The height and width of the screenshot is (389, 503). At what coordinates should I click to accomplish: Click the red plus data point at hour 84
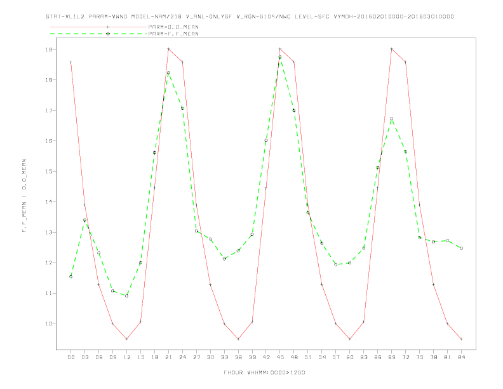pyautogui.click(x=461, y=339)
